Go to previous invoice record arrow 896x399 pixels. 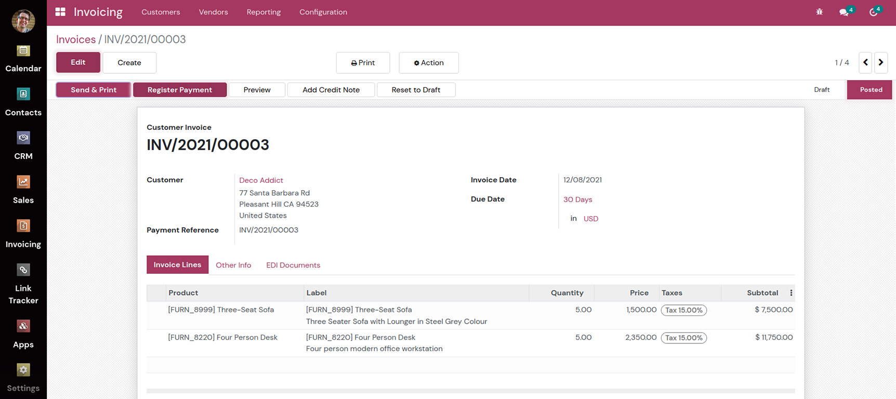(865, 62)
